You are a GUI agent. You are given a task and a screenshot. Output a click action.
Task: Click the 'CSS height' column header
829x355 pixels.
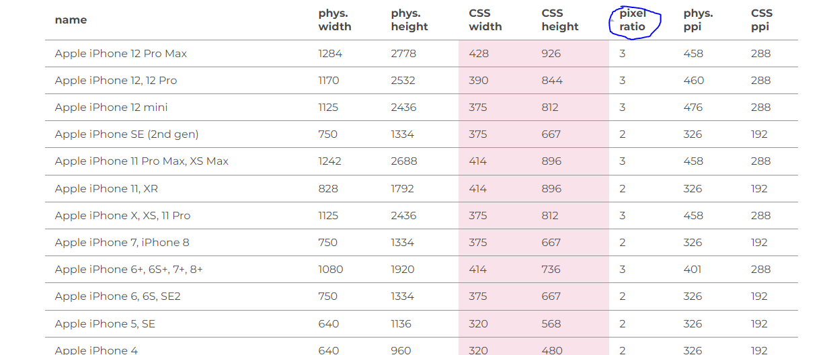coord(559,20)
